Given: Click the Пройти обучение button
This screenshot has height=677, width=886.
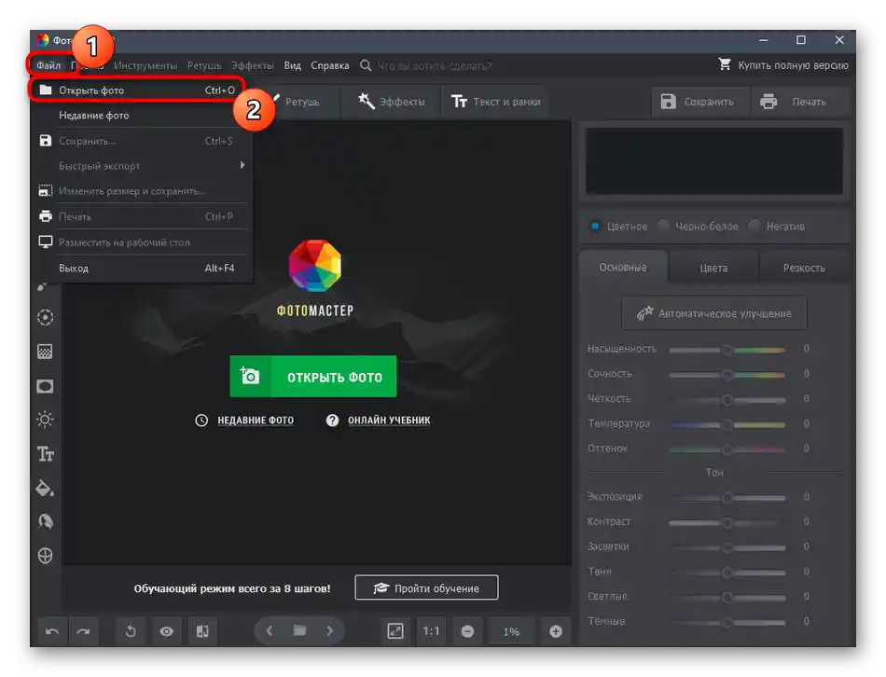Looking at the screenshot, I should 426,587.
